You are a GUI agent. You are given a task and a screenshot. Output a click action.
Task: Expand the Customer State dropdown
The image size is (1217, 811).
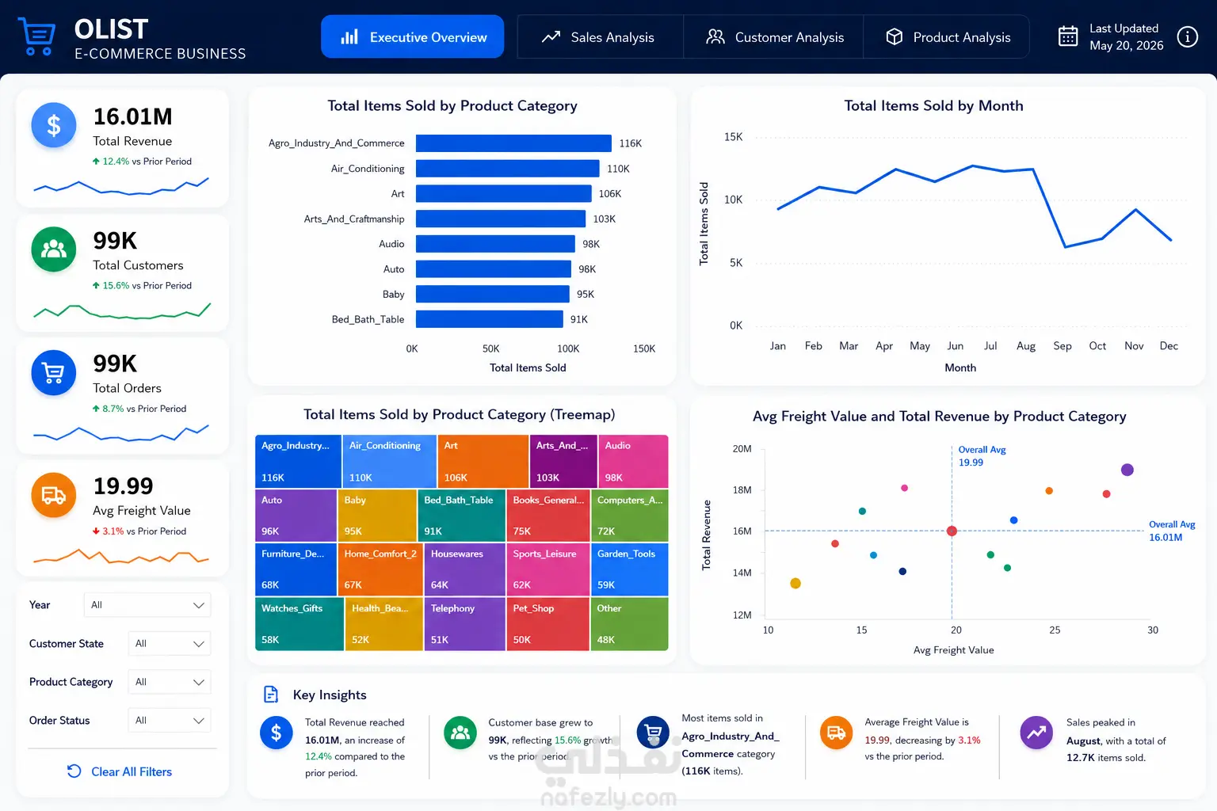[x=170, y=644]
